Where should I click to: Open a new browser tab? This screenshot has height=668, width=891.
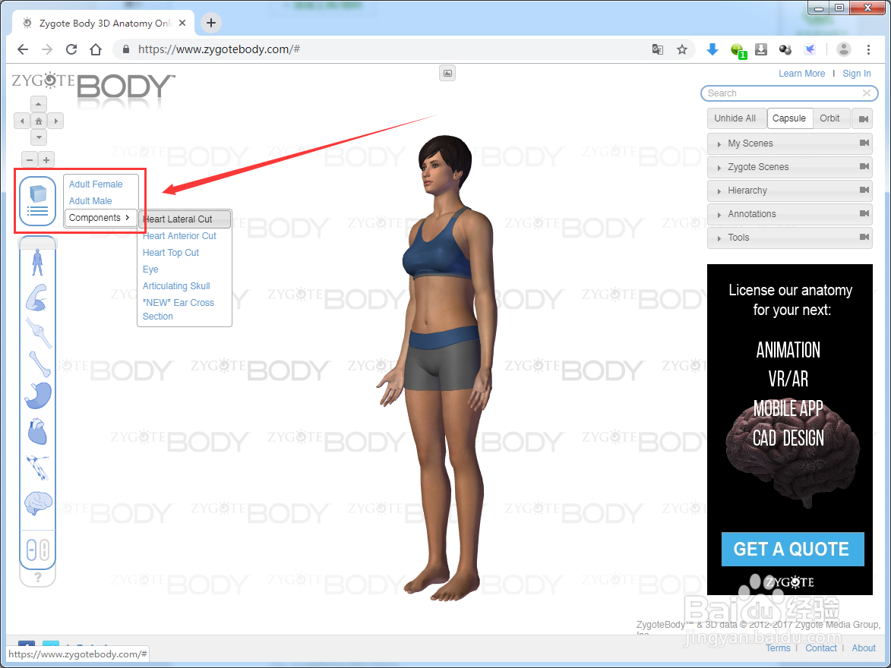211,23
